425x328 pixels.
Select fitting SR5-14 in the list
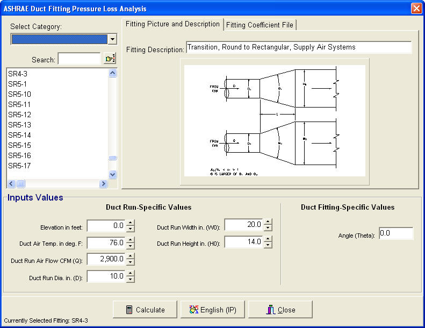click(19, 135)
